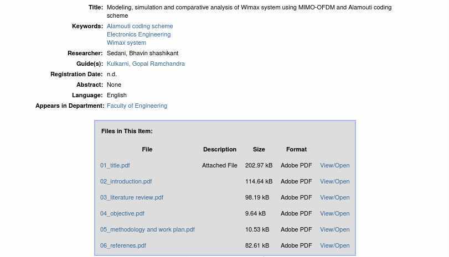This screenshot has width=449, height=257.
Task: Click View/Open for 06_referenes.pdf
Action: (334, 245)
